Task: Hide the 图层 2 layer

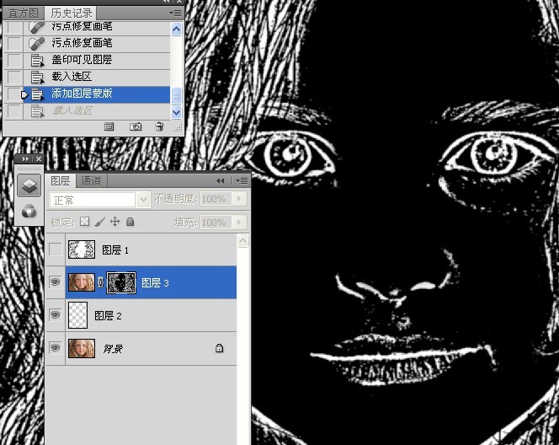Action: [56, 315]
